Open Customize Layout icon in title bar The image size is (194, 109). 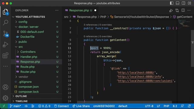[189, 3]
